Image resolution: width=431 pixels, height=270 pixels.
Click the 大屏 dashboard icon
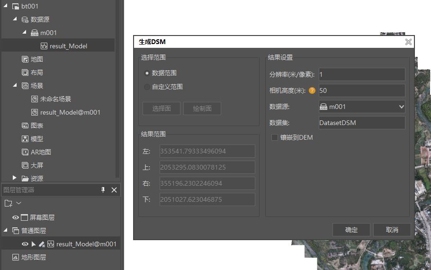click(25, 165)
